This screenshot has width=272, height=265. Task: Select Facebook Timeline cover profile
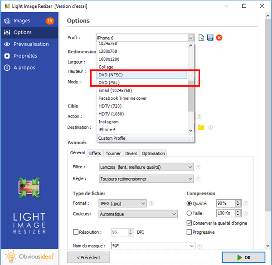point(142,98)
